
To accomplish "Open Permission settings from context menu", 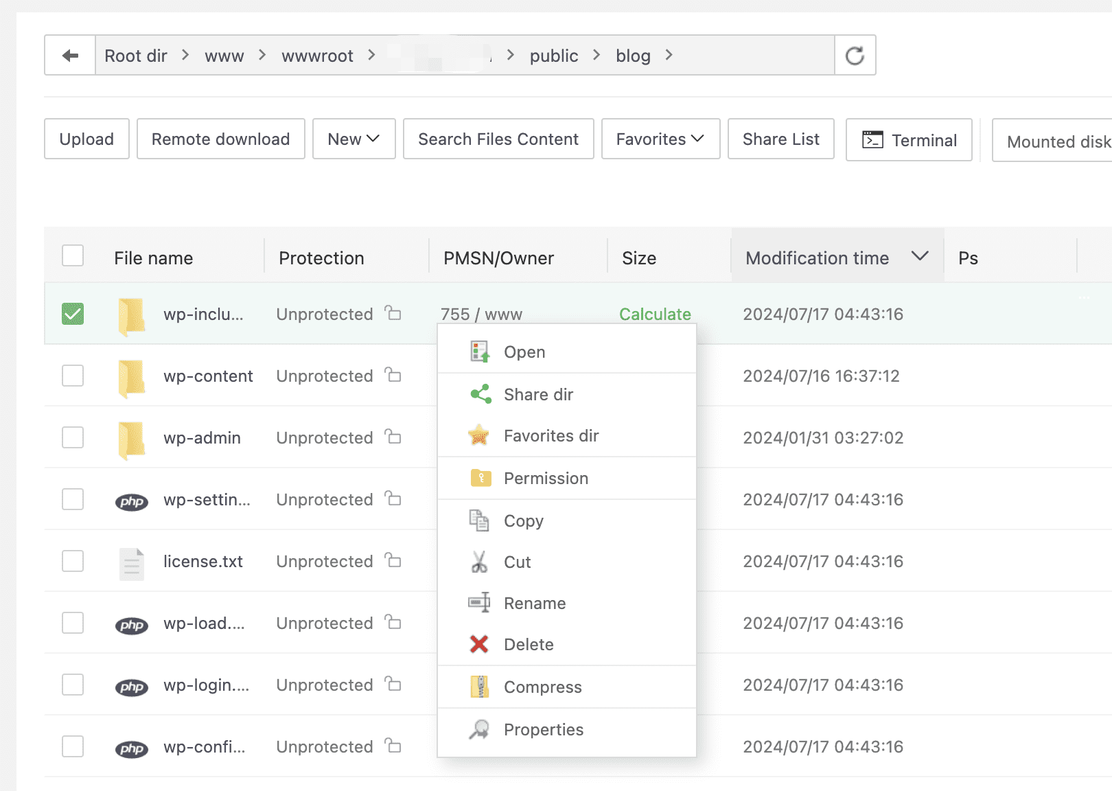I will click(x=546, y=478).
